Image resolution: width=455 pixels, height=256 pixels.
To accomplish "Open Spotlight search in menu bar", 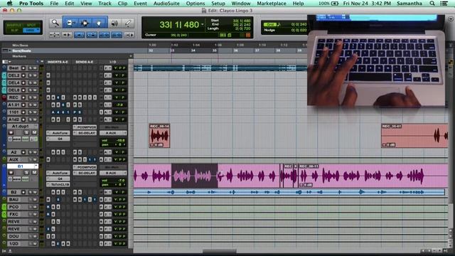I will 432,4.
